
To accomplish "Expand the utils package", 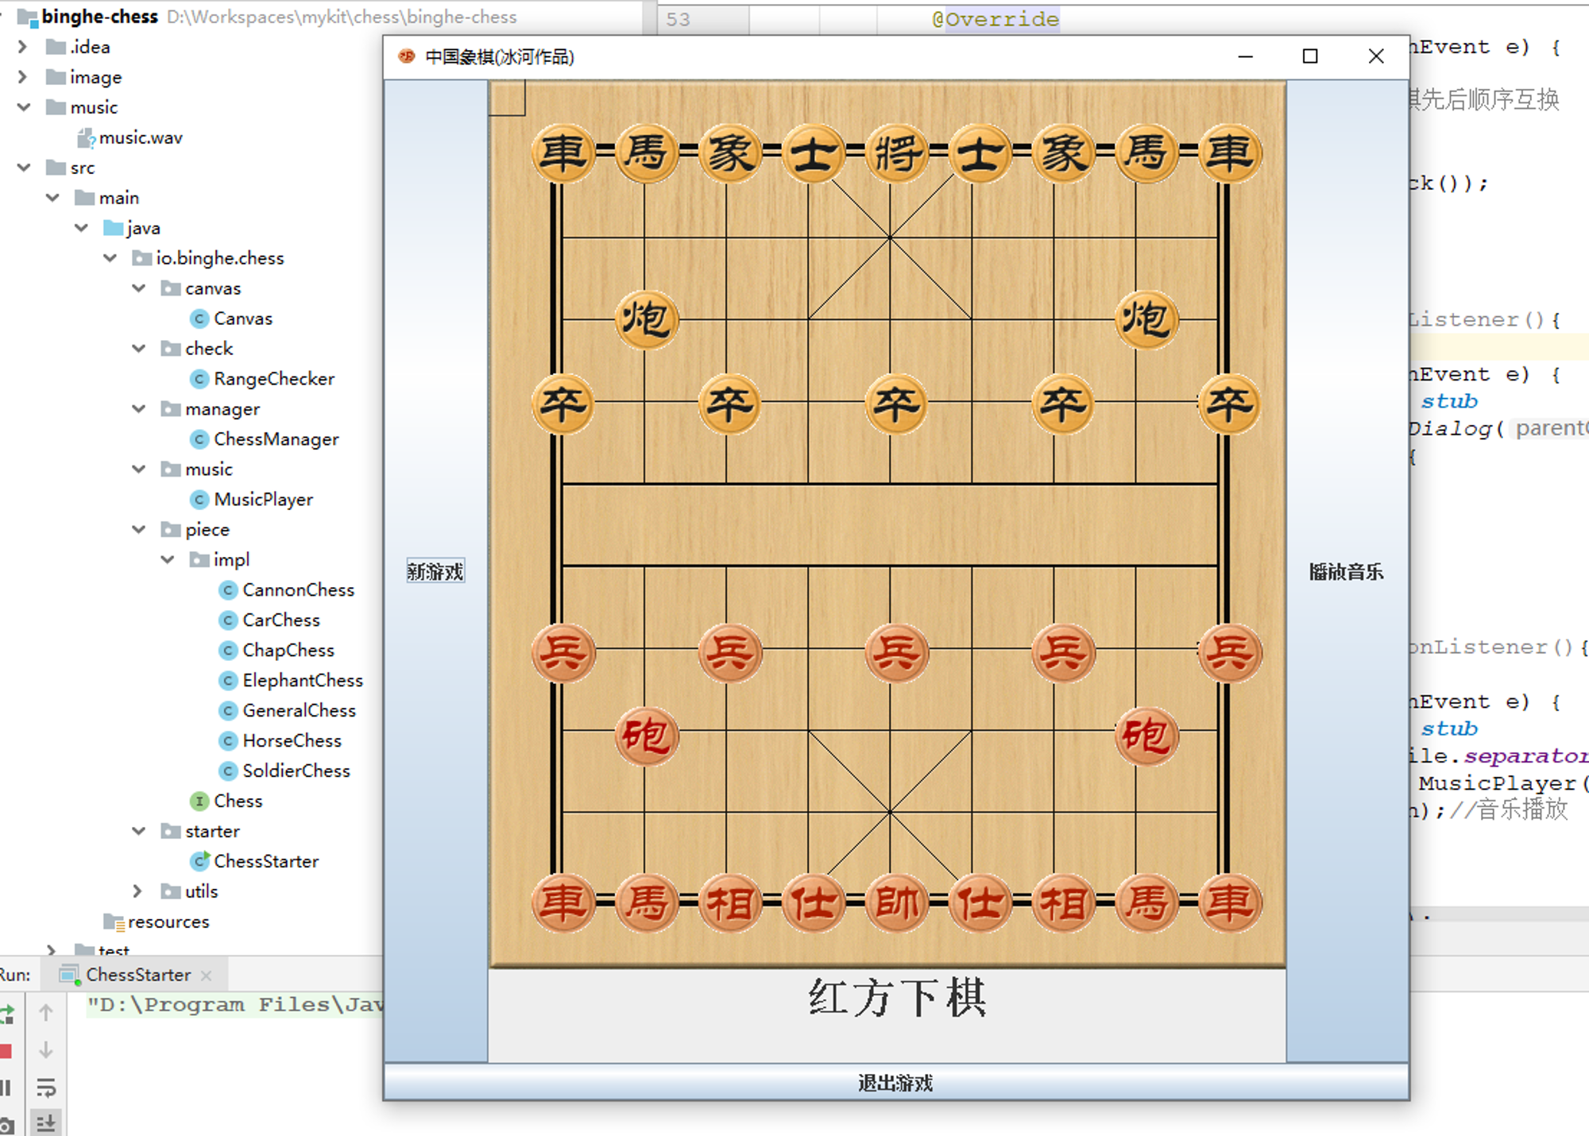I will (x=137, y=891).
